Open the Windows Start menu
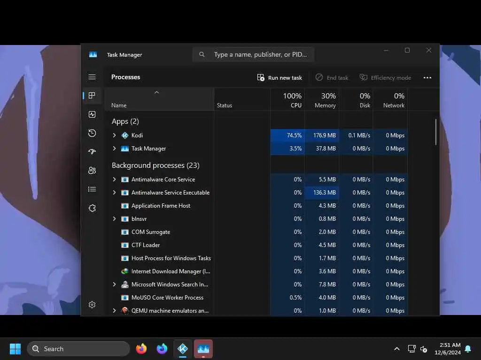Screen dimensions: 481x360 coord(15,349)
